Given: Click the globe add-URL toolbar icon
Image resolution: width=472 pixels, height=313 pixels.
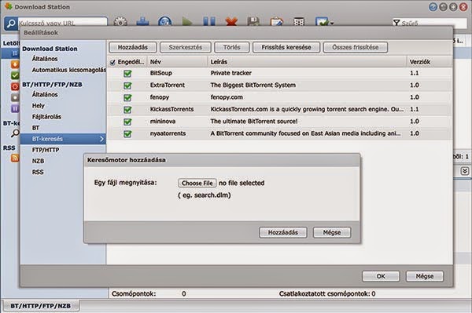Looking at the screenshot, I should coord(165,22).
